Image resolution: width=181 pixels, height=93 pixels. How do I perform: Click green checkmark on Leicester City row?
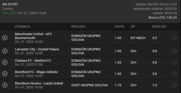175,51
